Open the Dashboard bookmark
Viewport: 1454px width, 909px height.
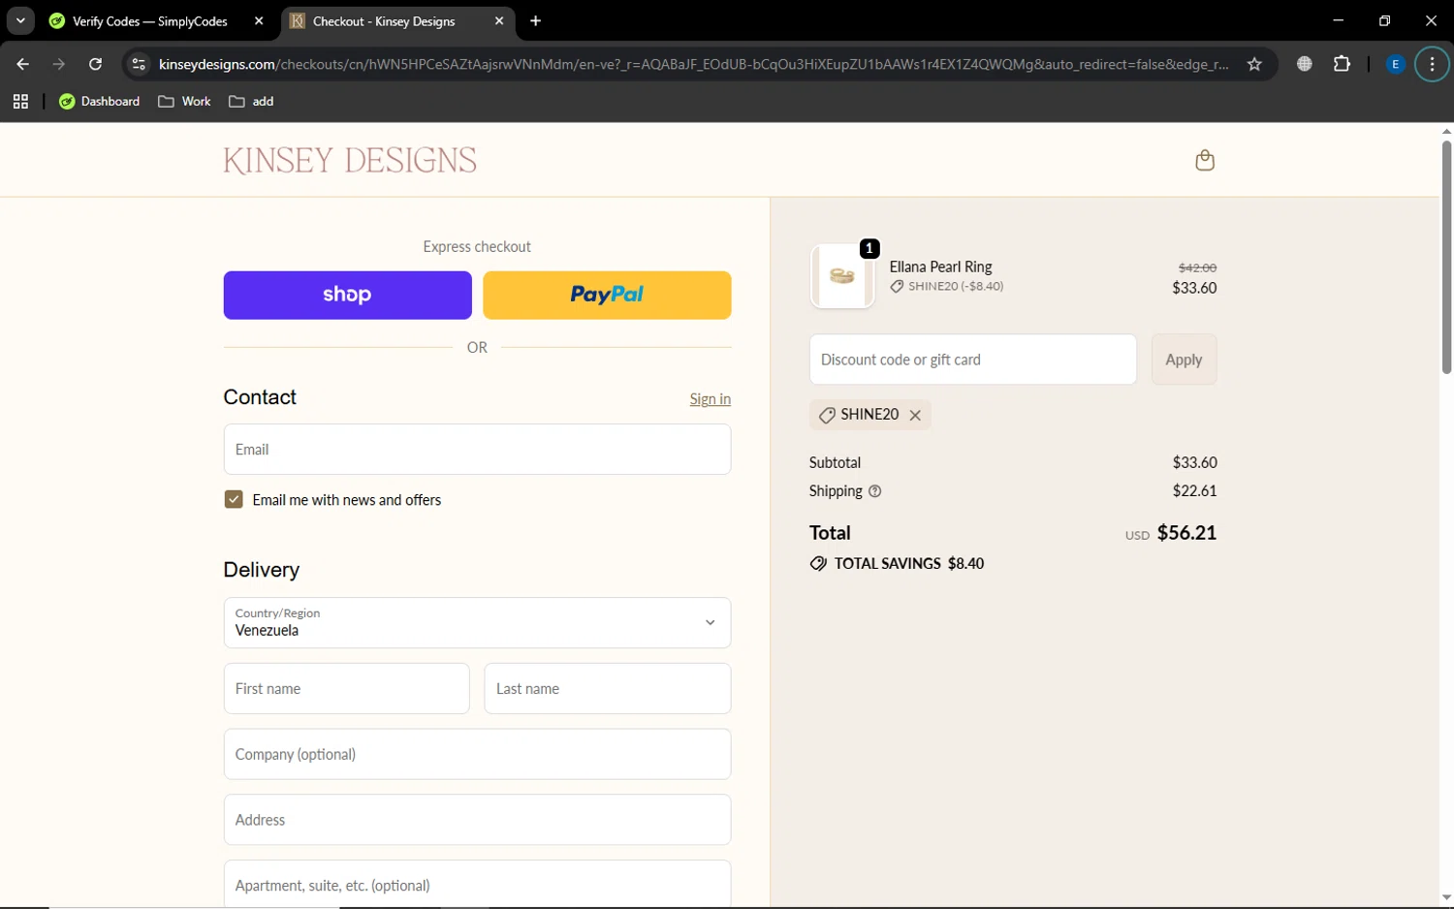tap(99, 101)
